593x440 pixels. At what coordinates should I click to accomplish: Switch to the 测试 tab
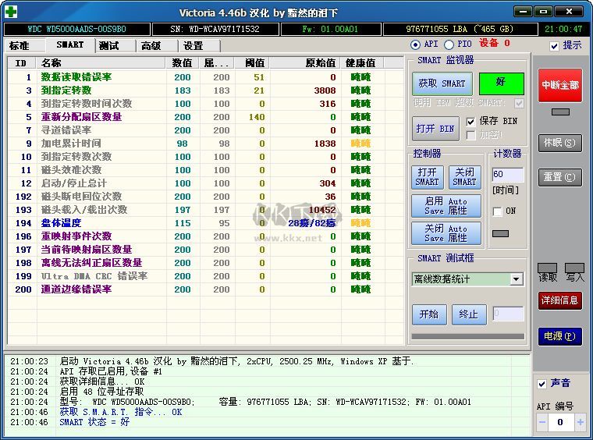point(108,46)
